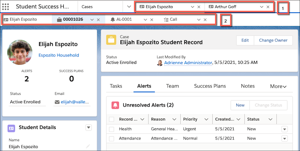The width and height of the screenshot is (300, 151).
Task: Open the App Launcher dots grid
Action: click(5, 7)
